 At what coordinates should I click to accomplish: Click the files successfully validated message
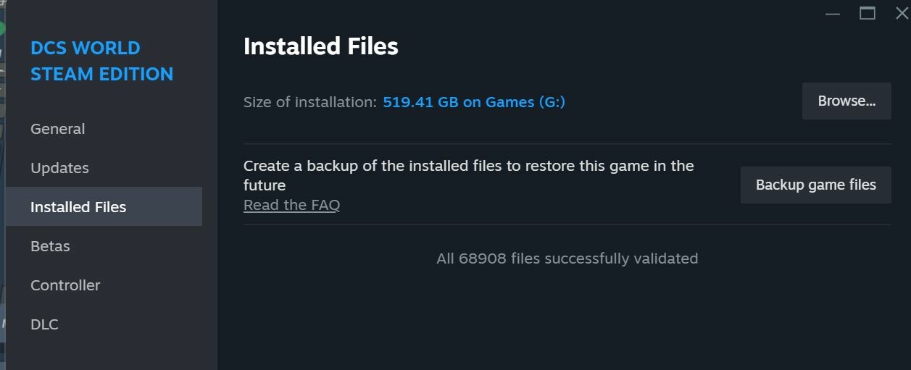click(x=567, y=258)
